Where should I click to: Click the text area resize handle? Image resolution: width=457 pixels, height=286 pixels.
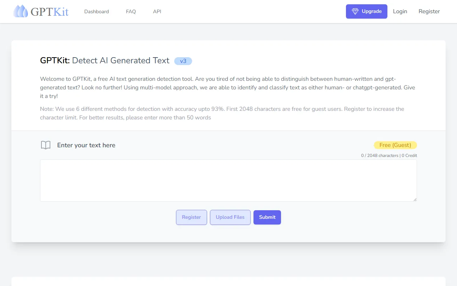pos(415,199)
